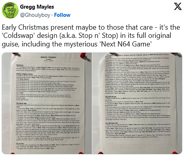The image size is (184, 156).
Task: Click the red pushpin at left page's top-left
Action: tap(15, 54)
